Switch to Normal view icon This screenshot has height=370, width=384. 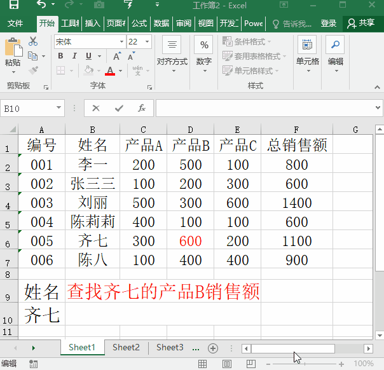pos(202,364)
